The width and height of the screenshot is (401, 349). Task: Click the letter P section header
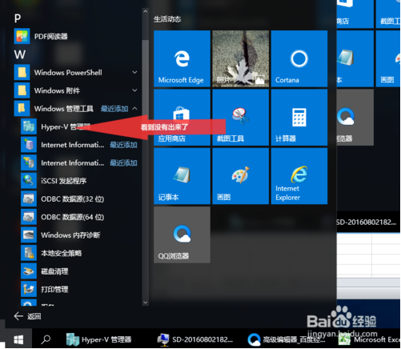(x=18, y=18)
